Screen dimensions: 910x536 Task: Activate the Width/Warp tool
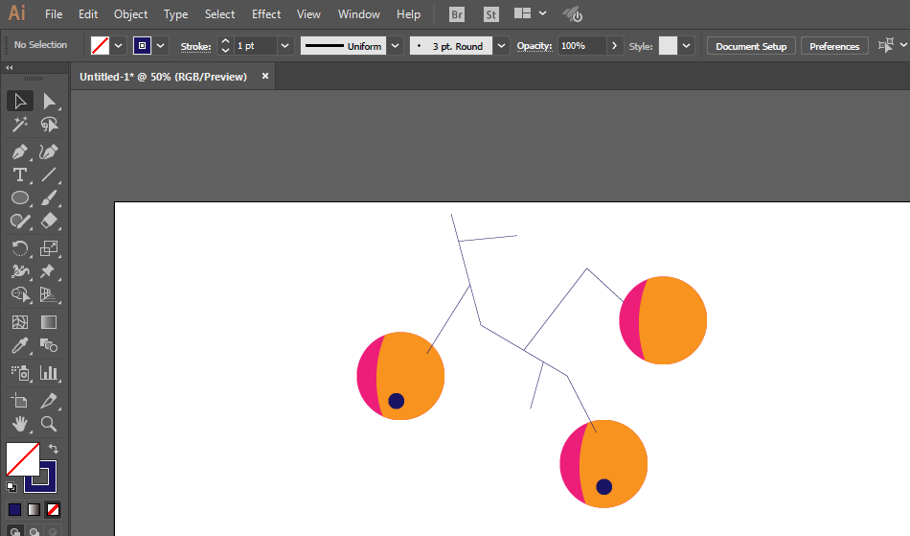coord(20,271)
